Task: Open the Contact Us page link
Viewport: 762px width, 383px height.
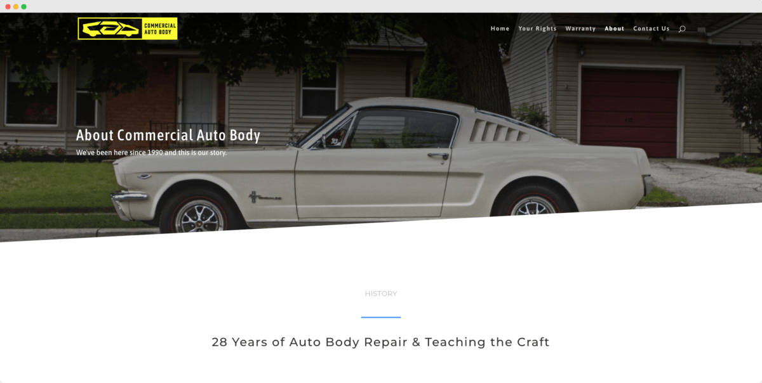Action: (x=651, y=29)
